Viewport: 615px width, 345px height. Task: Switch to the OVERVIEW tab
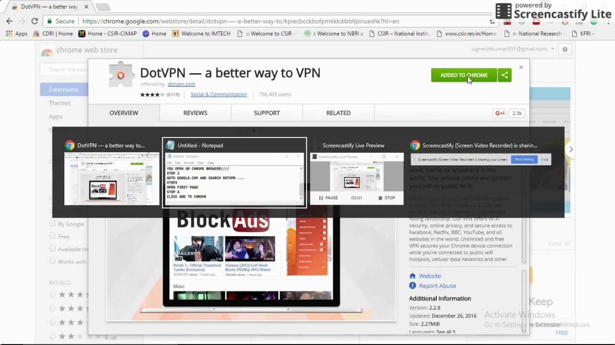pos(123,113)
